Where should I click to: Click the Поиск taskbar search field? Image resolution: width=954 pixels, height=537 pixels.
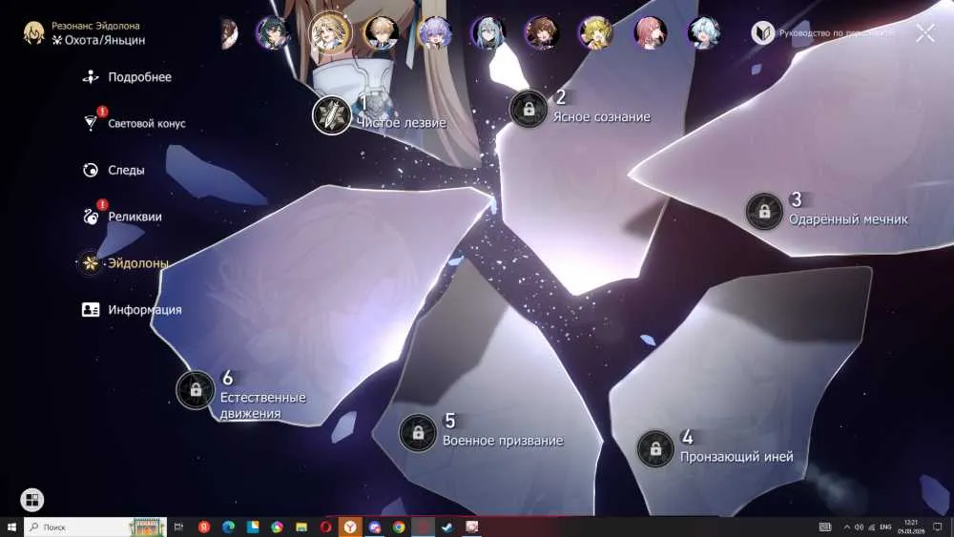[94, 527]
